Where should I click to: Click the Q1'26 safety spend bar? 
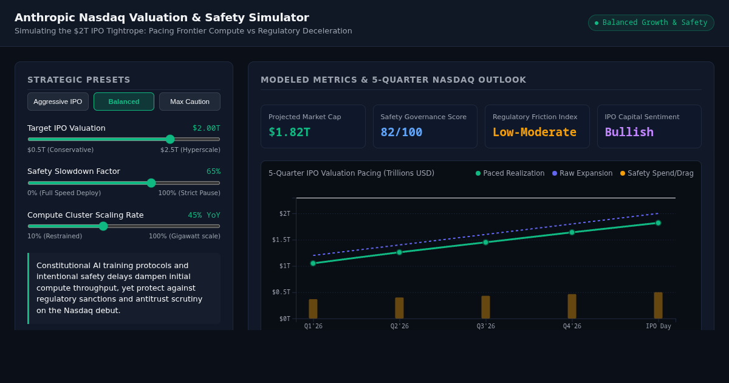pos(313,309)
